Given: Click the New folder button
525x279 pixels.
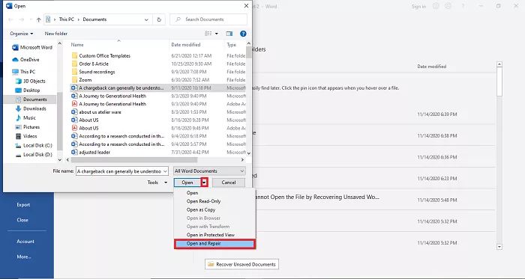Looking at the screenshot, I should click(x=56, y=34).
